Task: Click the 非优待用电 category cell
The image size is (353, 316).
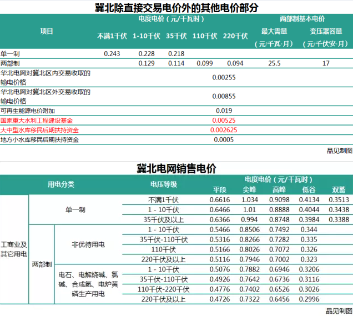Action: point(88,244)
